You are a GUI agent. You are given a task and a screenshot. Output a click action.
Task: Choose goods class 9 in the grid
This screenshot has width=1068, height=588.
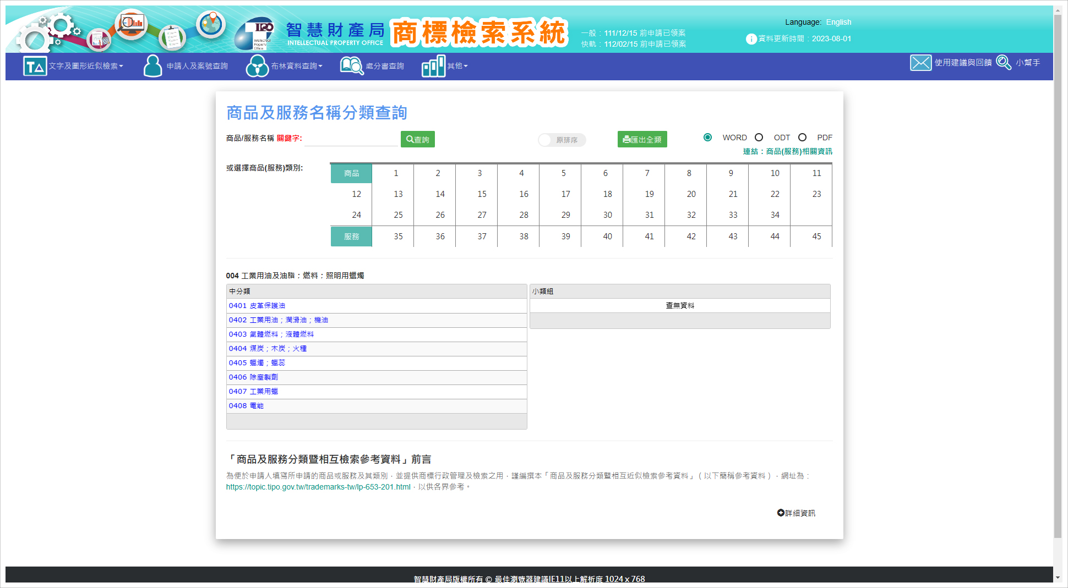pyautogui.click(x=731, y=173)
